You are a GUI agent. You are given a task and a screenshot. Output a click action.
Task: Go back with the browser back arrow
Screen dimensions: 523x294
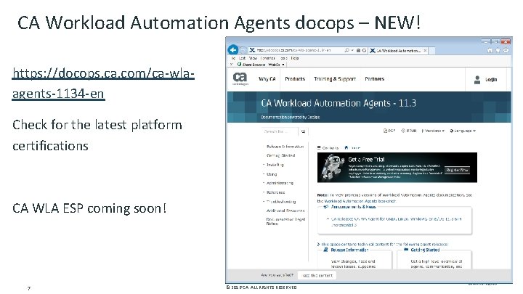pyautogui.click(x=233, y=50)
